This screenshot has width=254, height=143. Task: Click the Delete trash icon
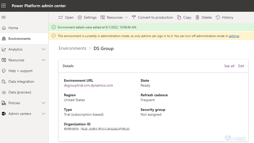198,17
